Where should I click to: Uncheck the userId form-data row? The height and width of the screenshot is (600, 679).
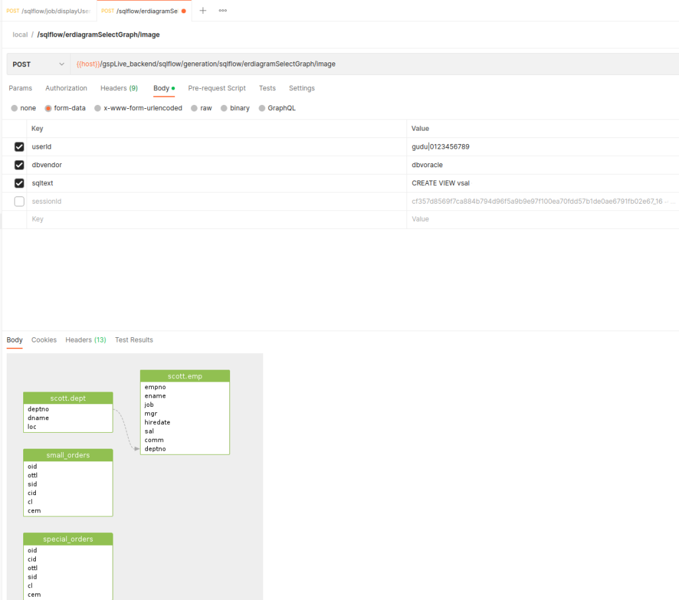coord(19,146)
